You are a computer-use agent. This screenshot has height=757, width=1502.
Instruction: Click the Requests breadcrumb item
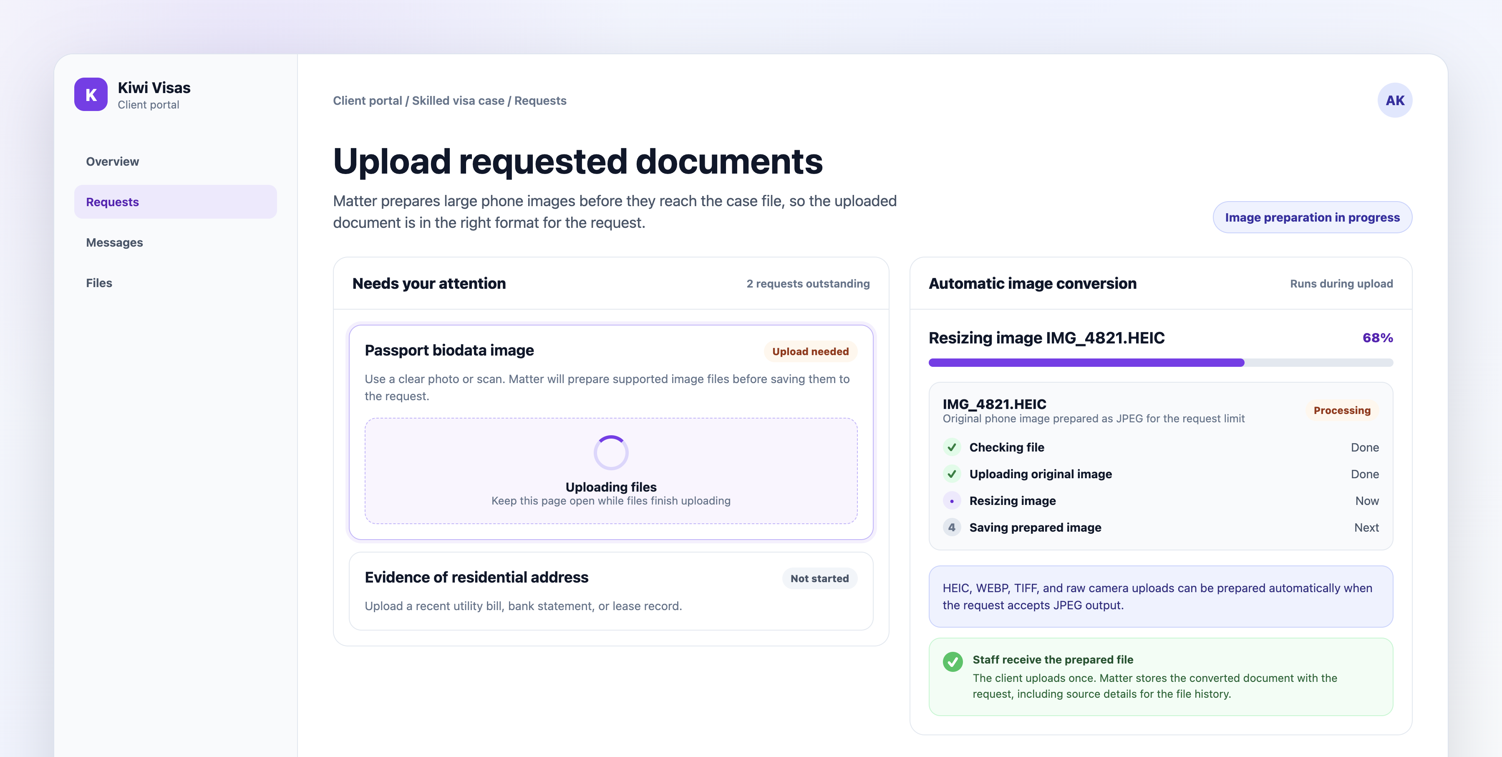pos(540,100)
